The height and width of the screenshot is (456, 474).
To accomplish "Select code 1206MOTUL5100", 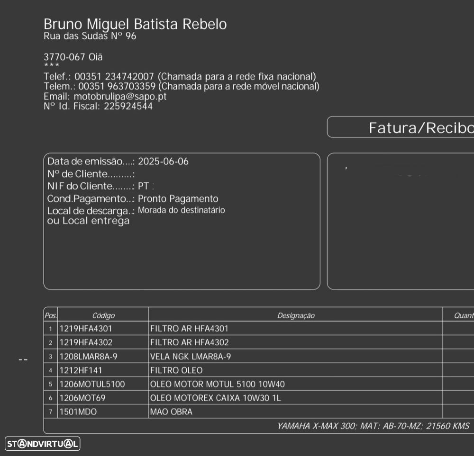I will 92,384.
